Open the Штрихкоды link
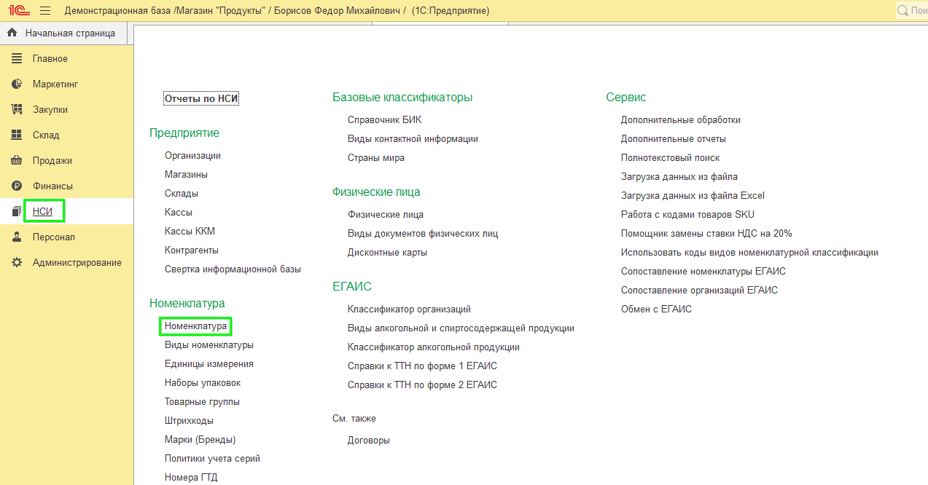 (189, 420)
